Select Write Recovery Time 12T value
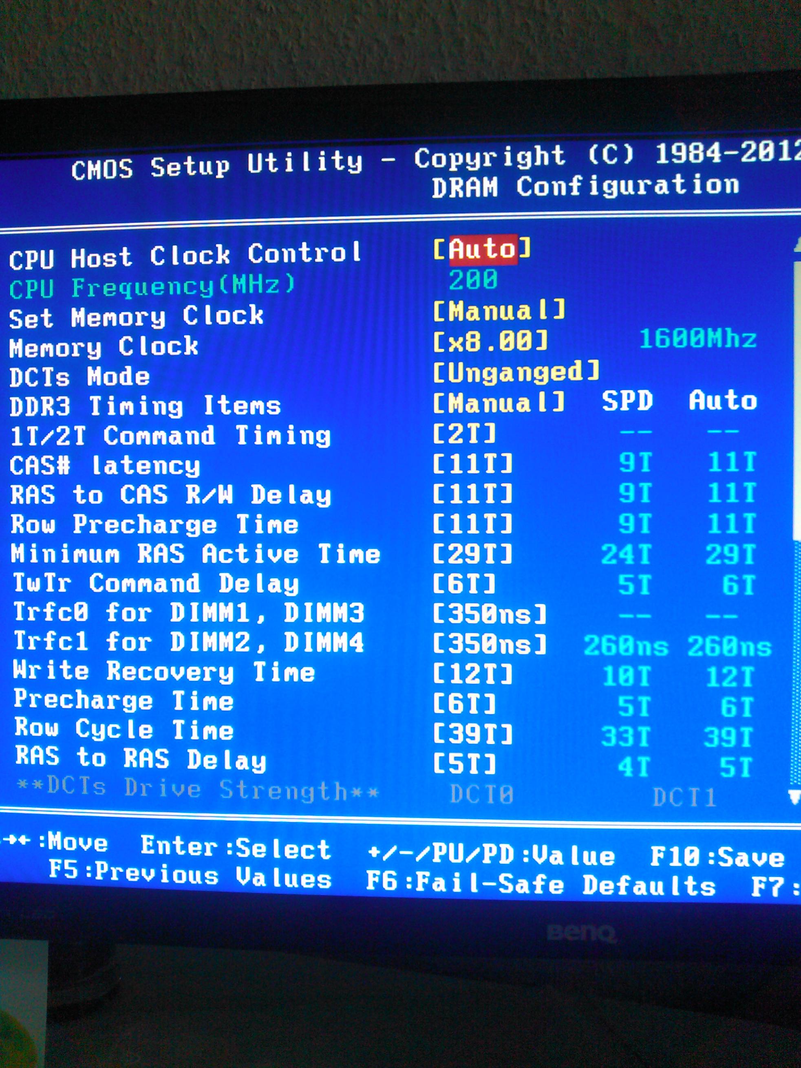The height and width of the screenshot is (1068, 801). (472, 674)
